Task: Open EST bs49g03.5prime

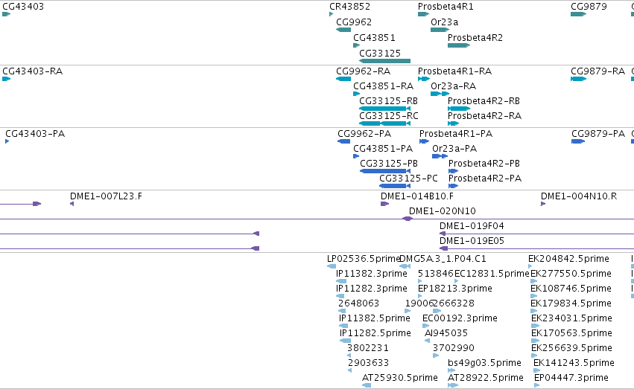Action: 484,363
